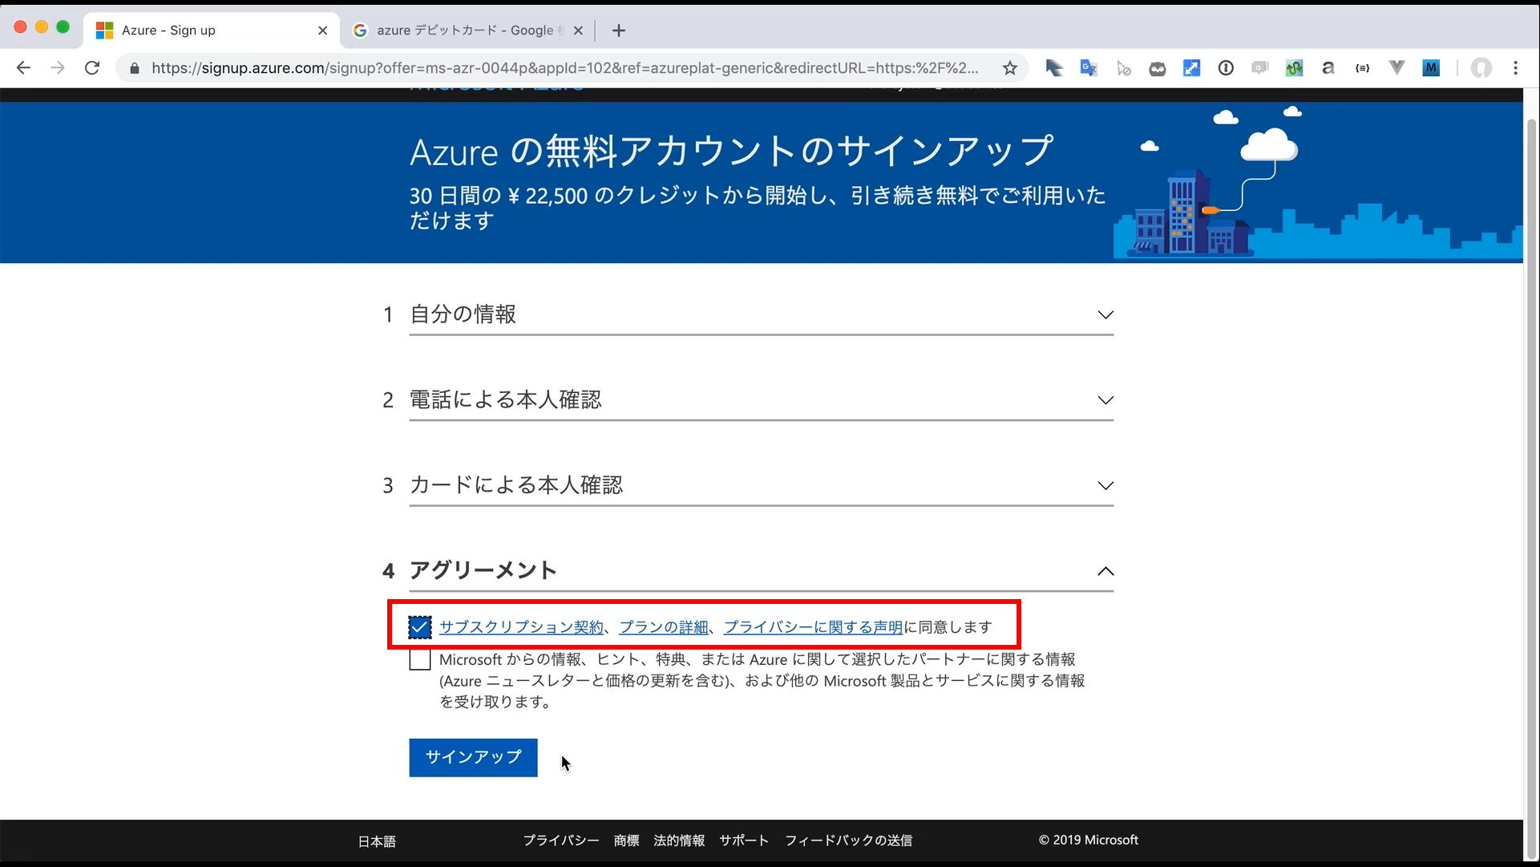Open the footer 法的情報 link
The height and width of the screenshot is (867, 1540).
click(679, 841)
